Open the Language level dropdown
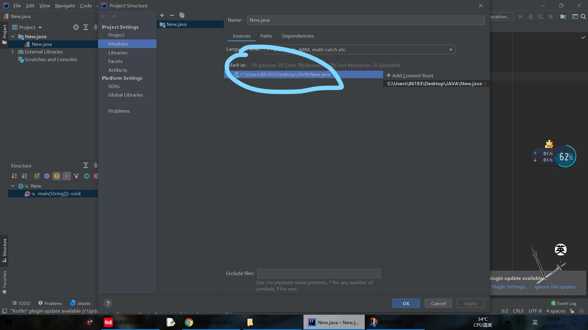This screenshot has height=330, width=588. [x=360, y=50]
